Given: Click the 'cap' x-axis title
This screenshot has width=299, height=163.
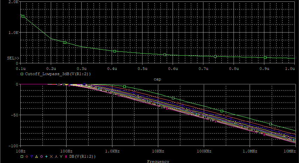Looking at the screenshot, I should coord(157,79).
